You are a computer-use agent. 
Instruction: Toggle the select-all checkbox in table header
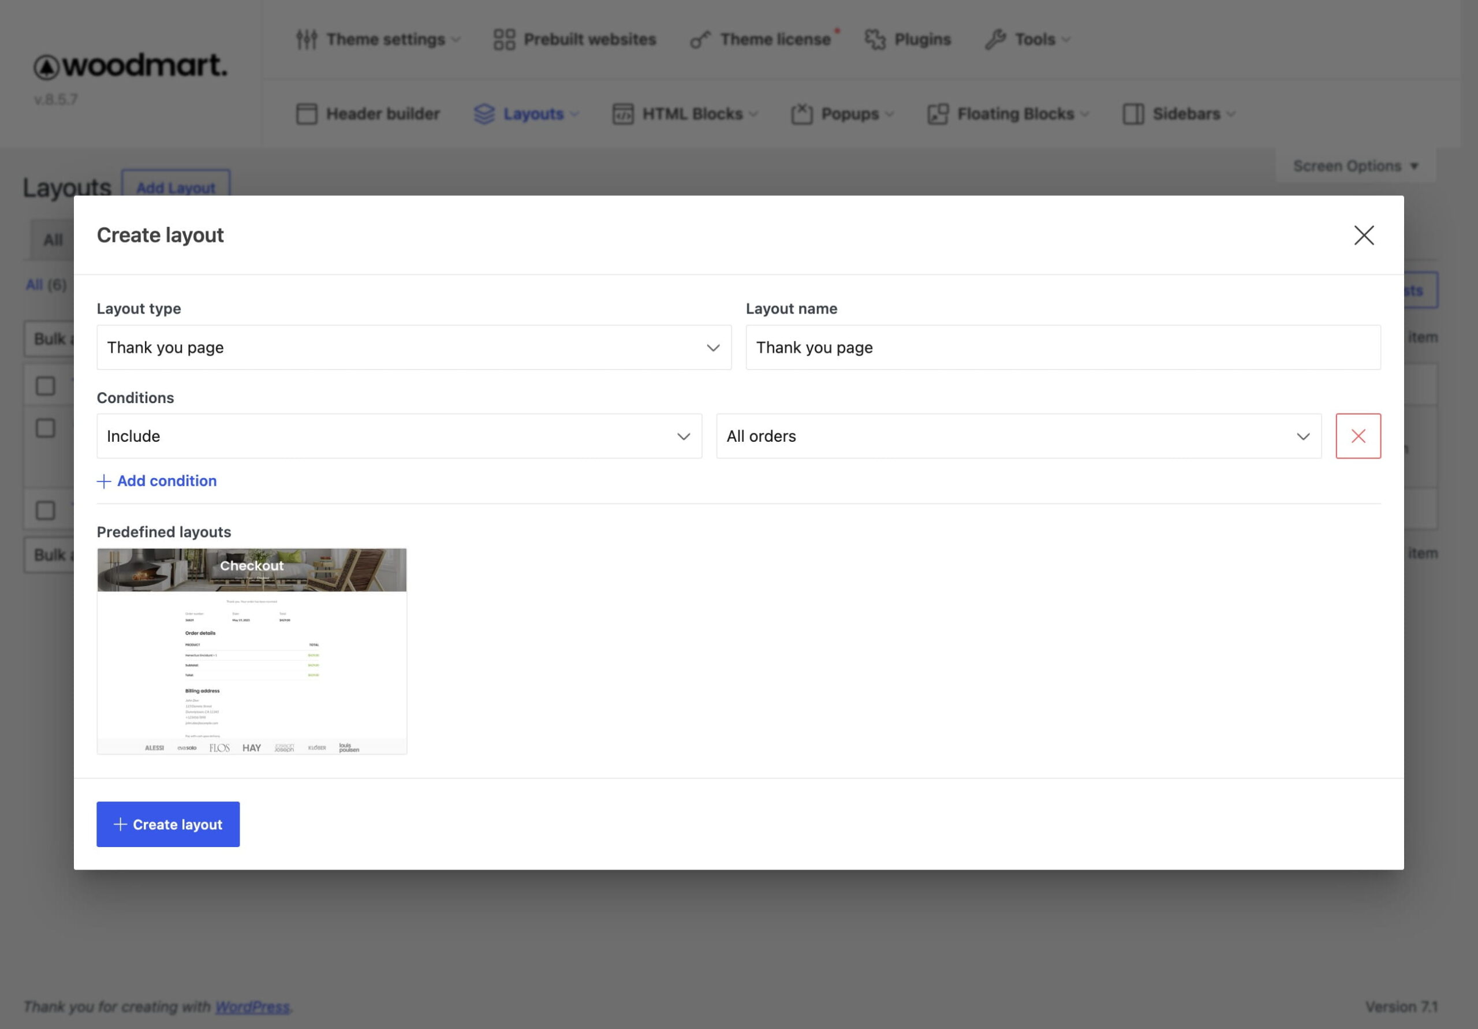[x=45, y=386]
